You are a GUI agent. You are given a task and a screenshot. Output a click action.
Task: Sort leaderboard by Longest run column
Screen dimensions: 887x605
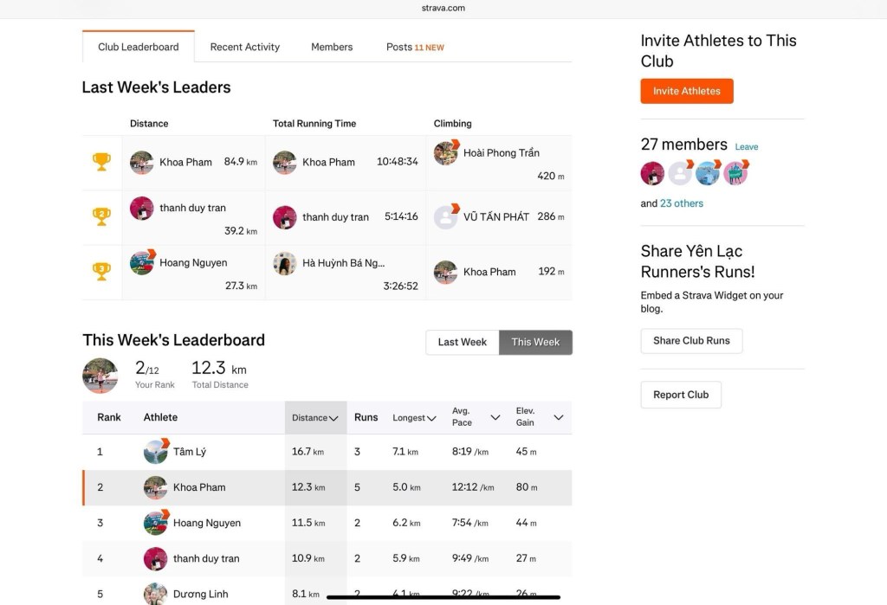(x=414, y=418)
